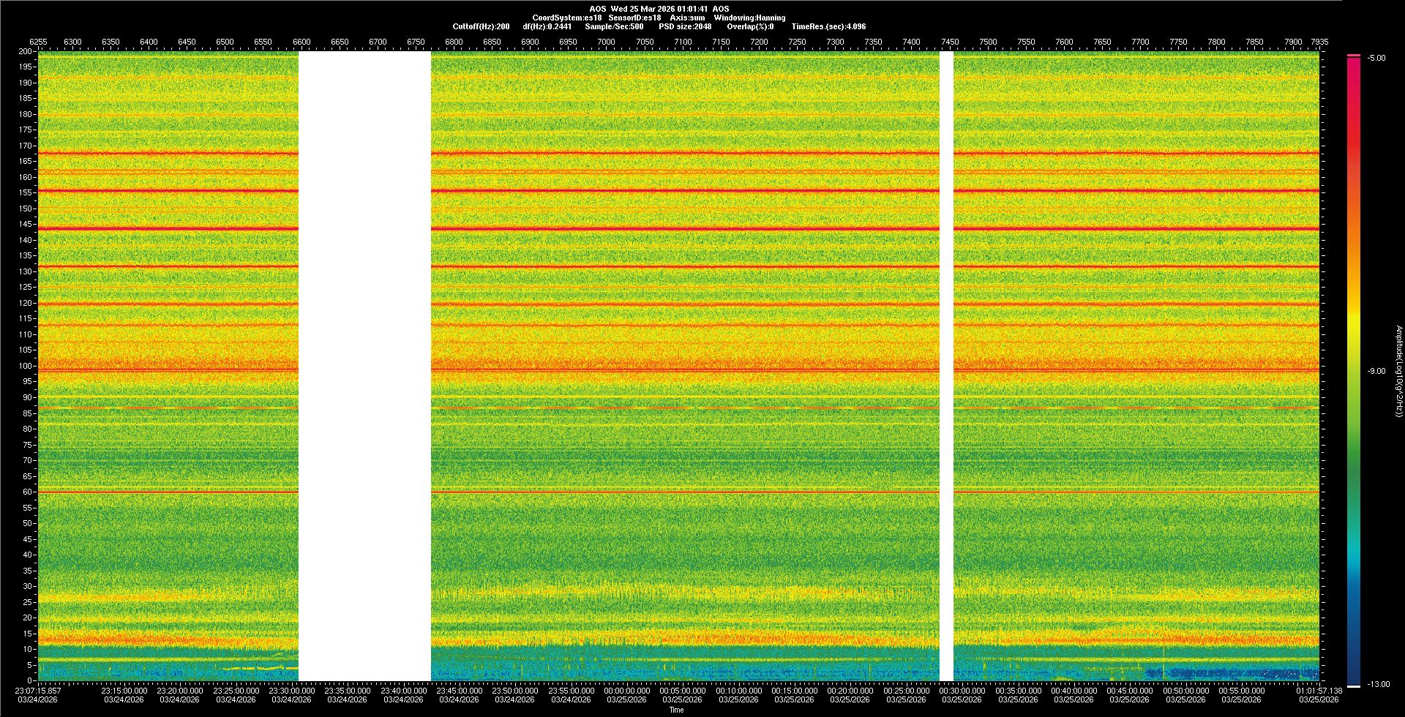1405x717 pixels.
Task: Click the Axis:sum header label
Action: coord(687,18)
